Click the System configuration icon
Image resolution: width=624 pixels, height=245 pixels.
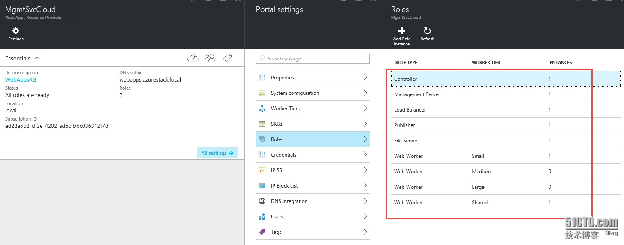pyautogui.click(x=262, y=93)
